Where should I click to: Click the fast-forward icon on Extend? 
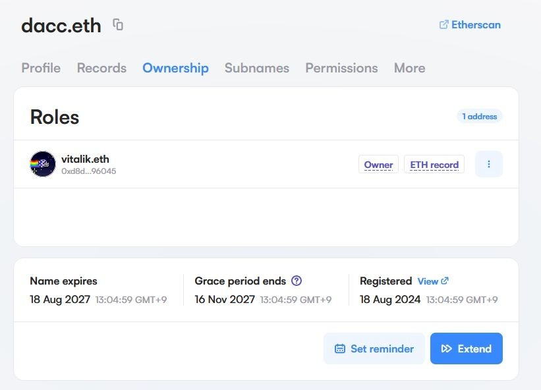tap(447, 348)
